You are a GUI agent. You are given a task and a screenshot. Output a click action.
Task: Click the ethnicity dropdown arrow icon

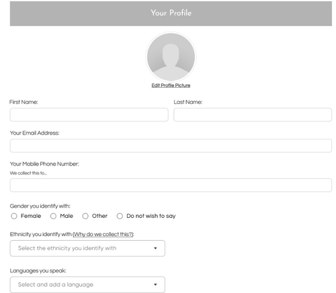(155, 248)
